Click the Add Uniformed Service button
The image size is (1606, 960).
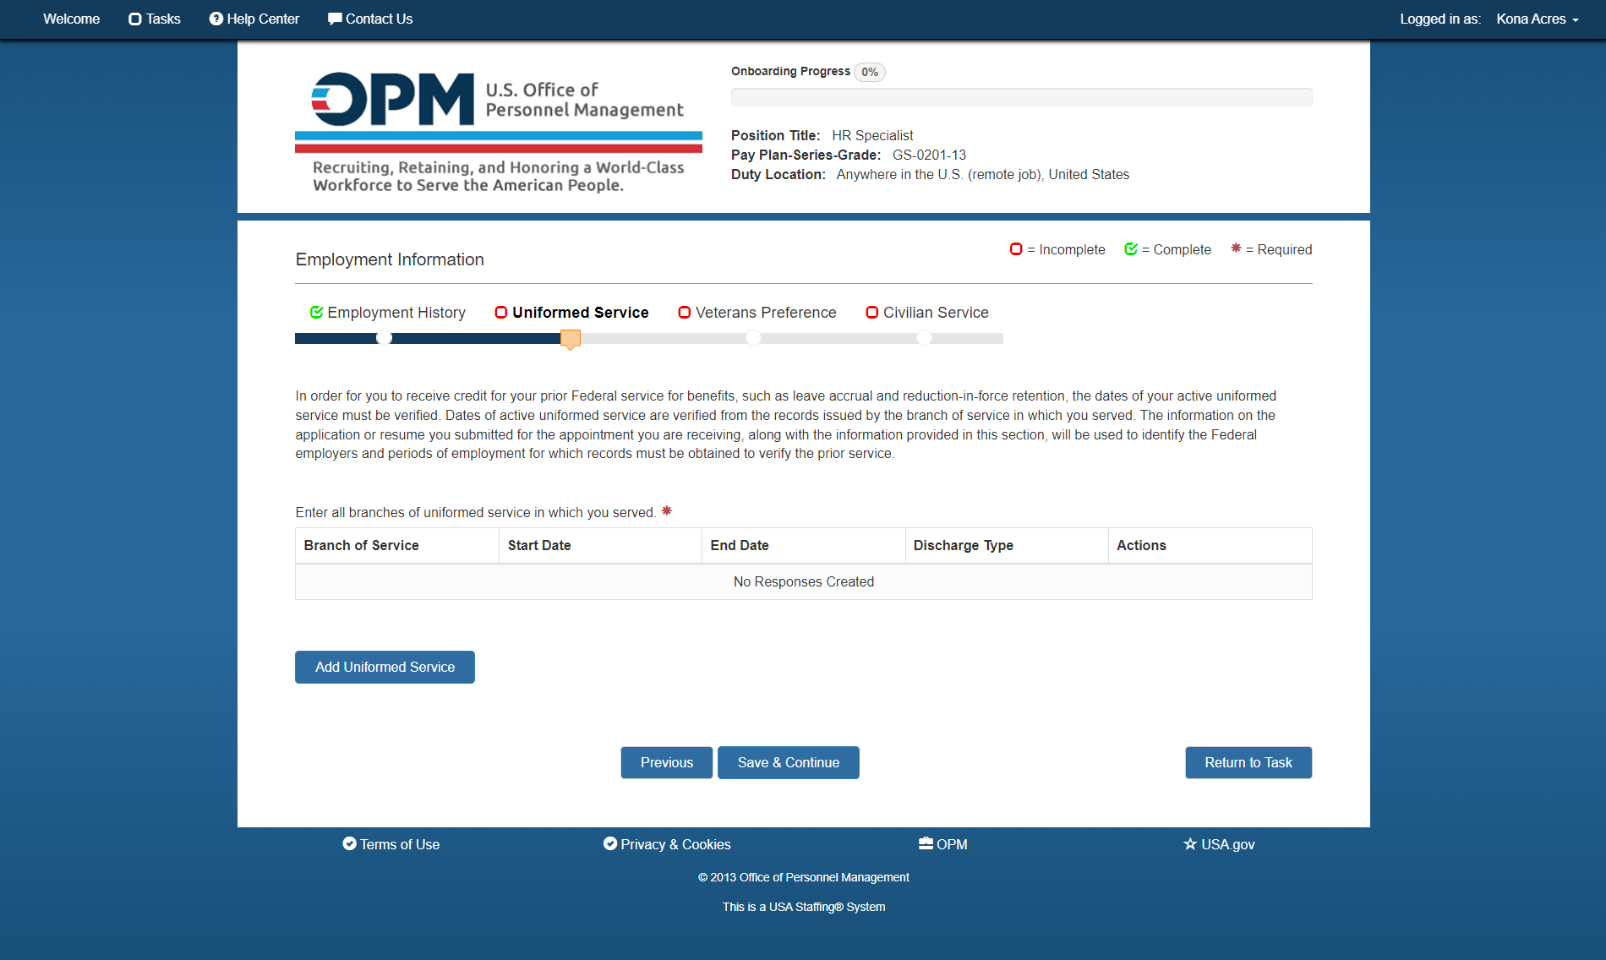[x=385, y=667]
